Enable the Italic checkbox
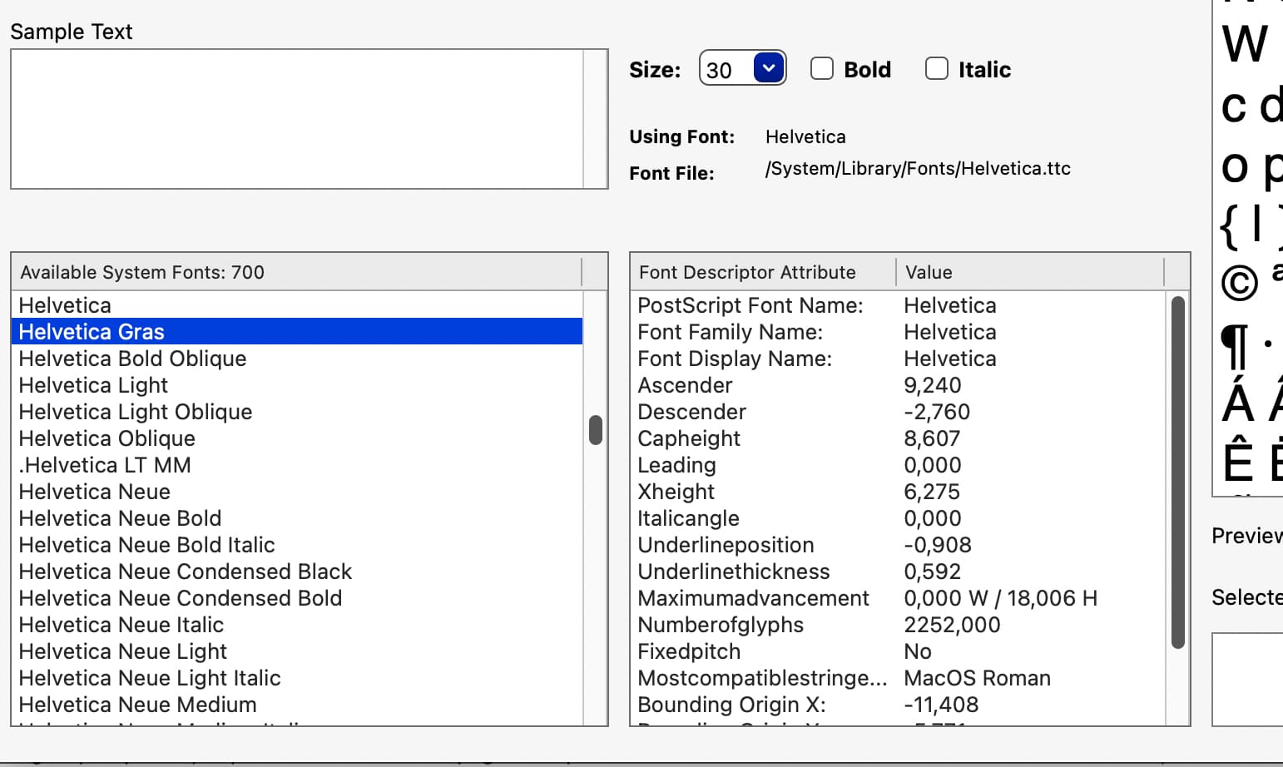The width and height of the screenshot is (1283, 767). tap(937, 69)
